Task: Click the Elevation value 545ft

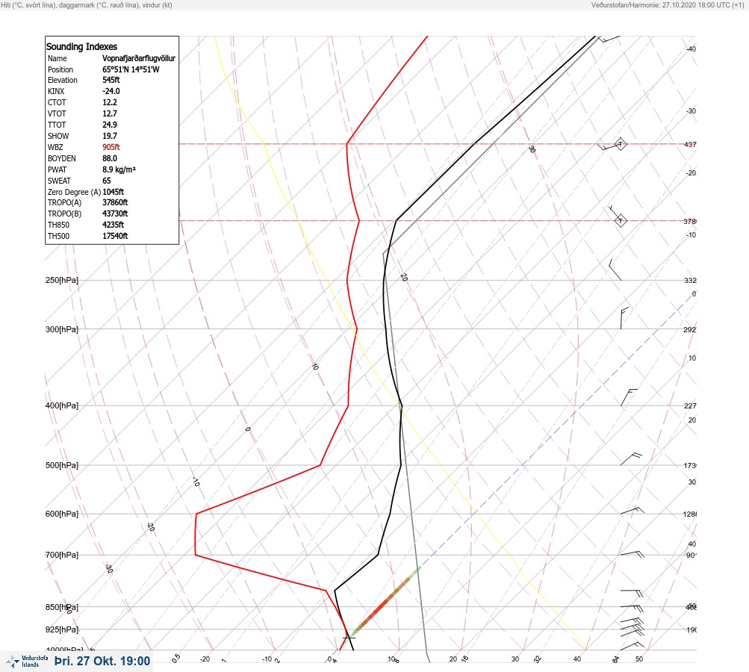Action: coord(111,80)
